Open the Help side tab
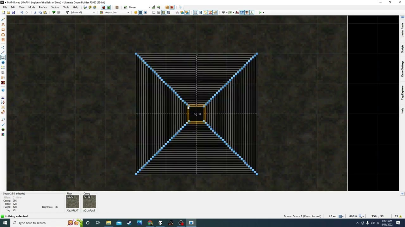 pyautogui.click(x=402, y=110)
